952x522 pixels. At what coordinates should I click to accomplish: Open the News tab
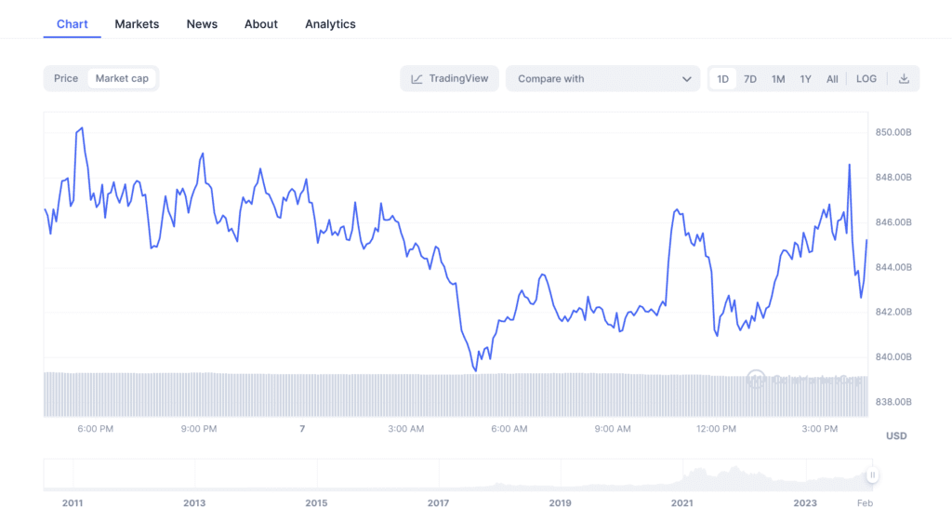click(x=202, y=24)
